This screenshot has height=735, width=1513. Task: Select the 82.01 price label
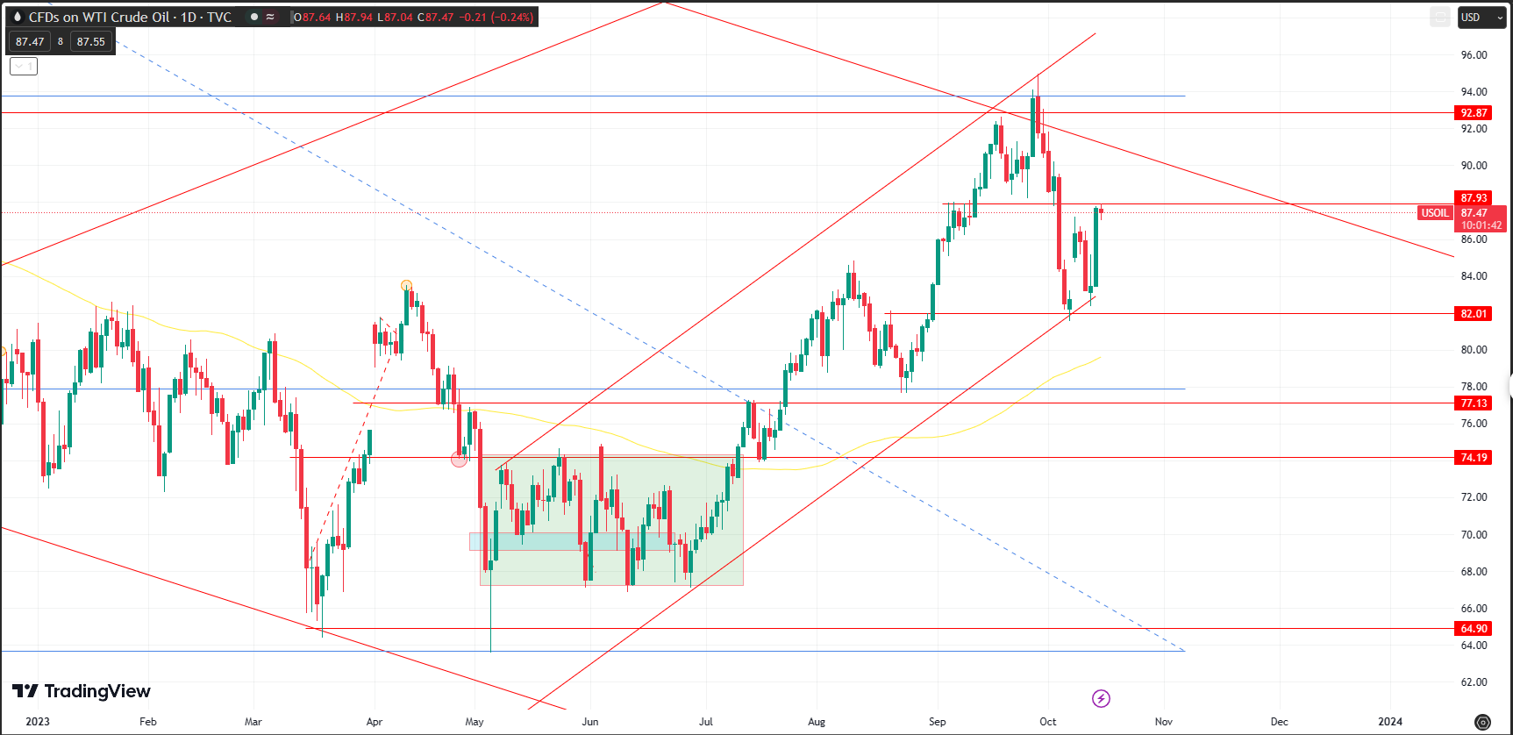pyautogui.click(x=1474, y=313)
